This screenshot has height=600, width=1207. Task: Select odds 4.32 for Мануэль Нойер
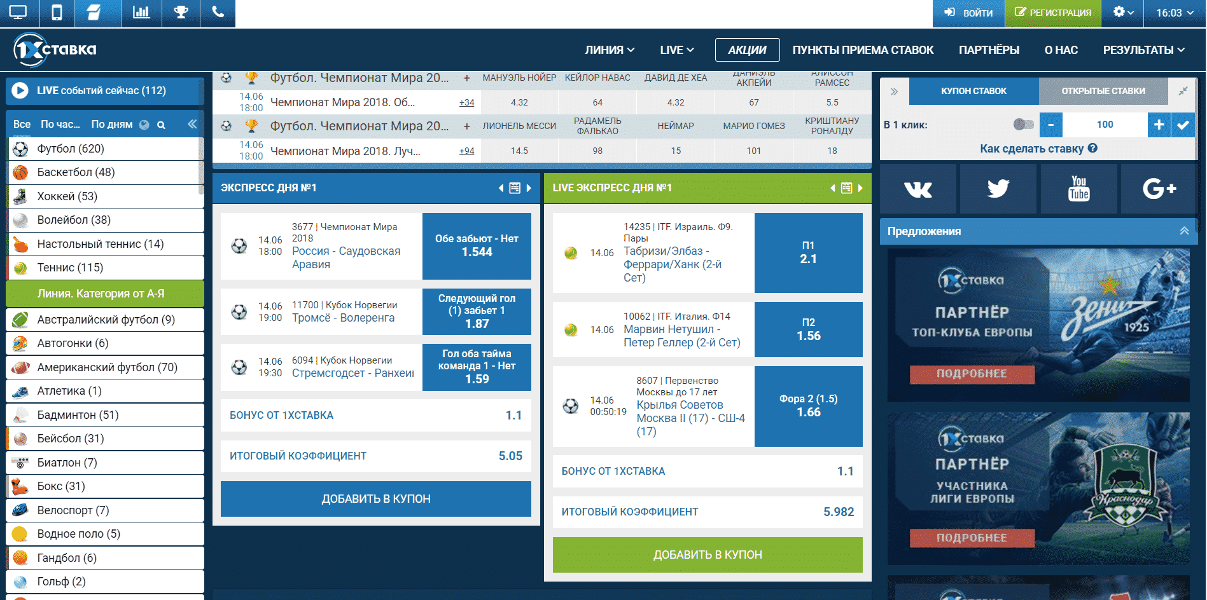click(519, 102)
